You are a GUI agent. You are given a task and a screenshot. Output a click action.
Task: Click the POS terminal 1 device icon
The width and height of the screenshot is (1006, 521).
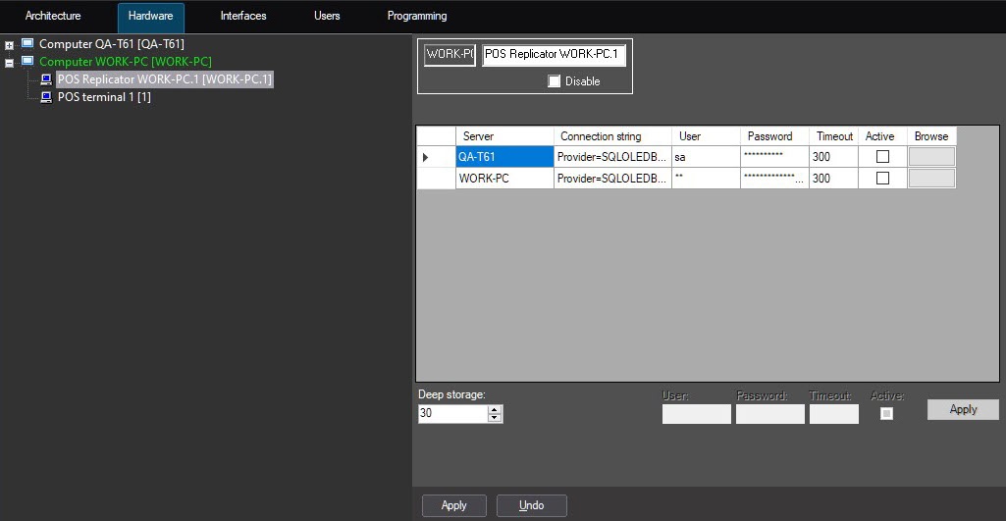[x=46, y=97]
